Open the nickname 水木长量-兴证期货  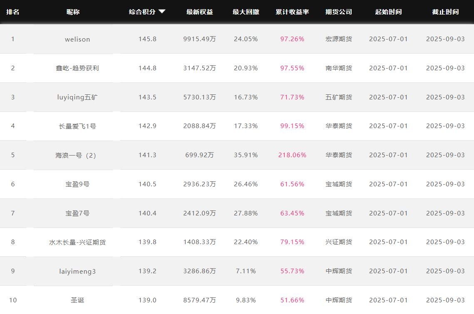coord(77,242)
